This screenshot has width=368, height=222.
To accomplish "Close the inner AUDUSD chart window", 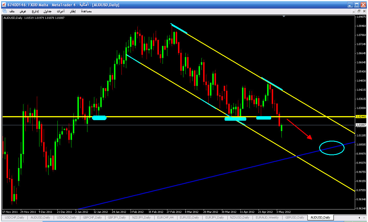I will coord(364,11).
